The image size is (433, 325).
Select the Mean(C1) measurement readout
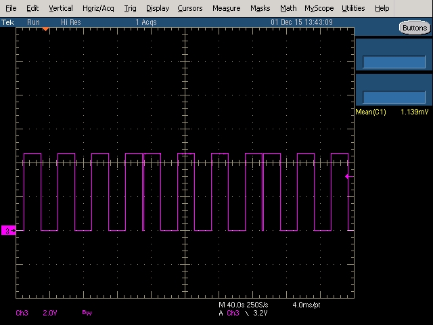pyautogui.click(x=392, y=112)
